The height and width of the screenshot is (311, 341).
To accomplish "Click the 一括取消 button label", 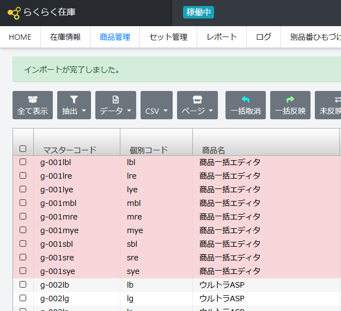I will click(x=246, y=111).
